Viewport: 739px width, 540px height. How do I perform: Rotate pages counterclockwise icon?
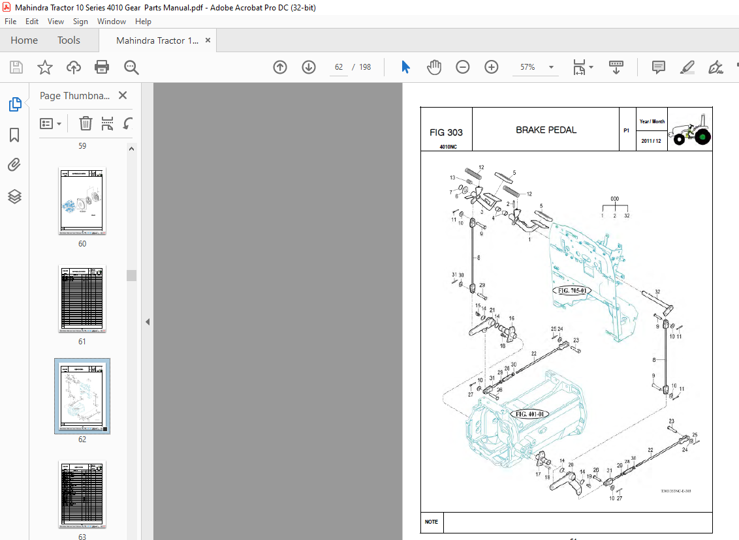pos(128,124)
